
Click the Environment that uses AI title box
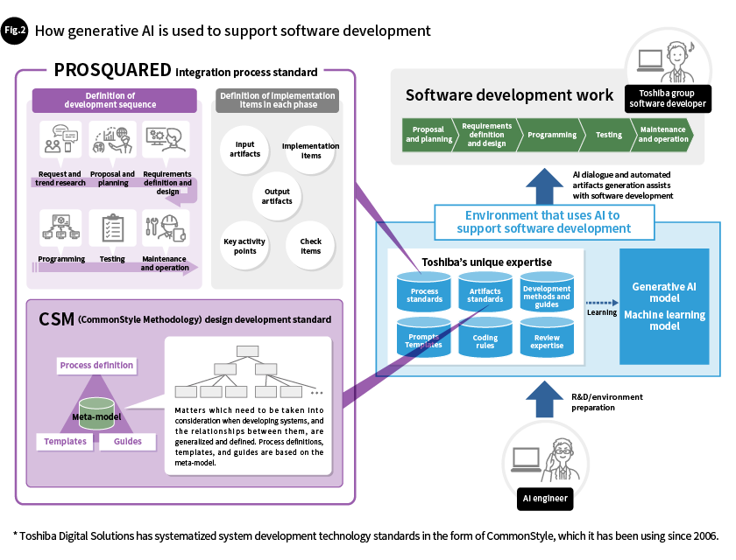544,222
